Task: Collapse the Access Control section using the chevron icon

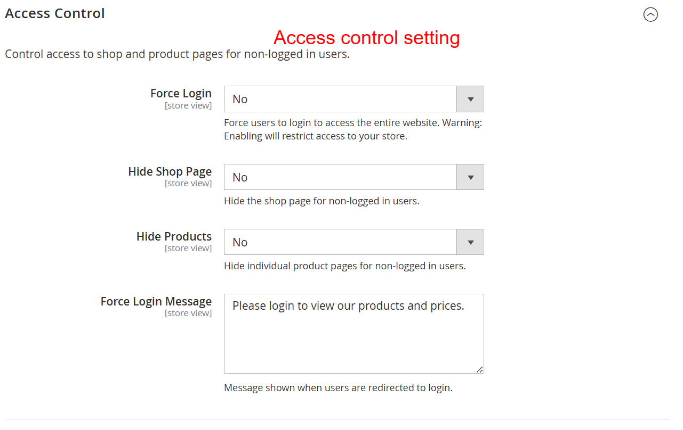Action: [650, 15]
